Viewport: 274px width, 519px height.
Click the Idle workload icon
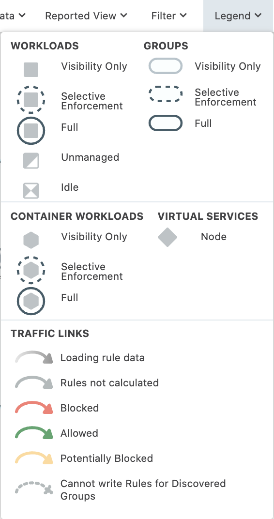pos(31,191)
